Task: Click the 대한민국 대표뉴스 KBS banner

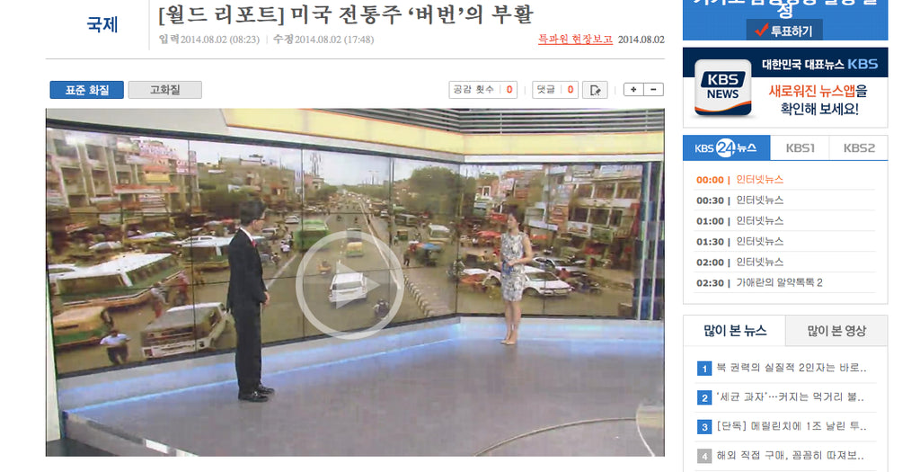Action: click(x=819, y=64)
